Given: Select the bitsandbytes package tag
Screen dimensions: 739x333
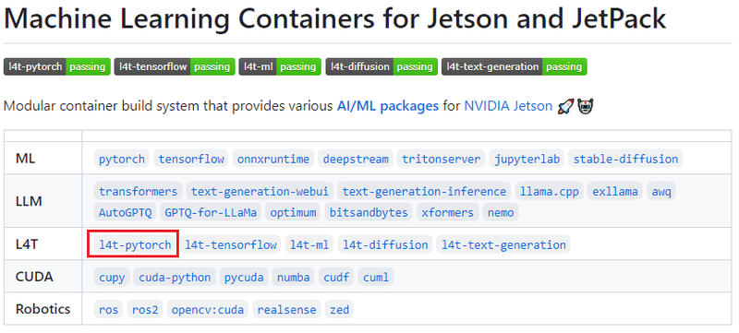Looking at the screenshot, I should [369, 212].
